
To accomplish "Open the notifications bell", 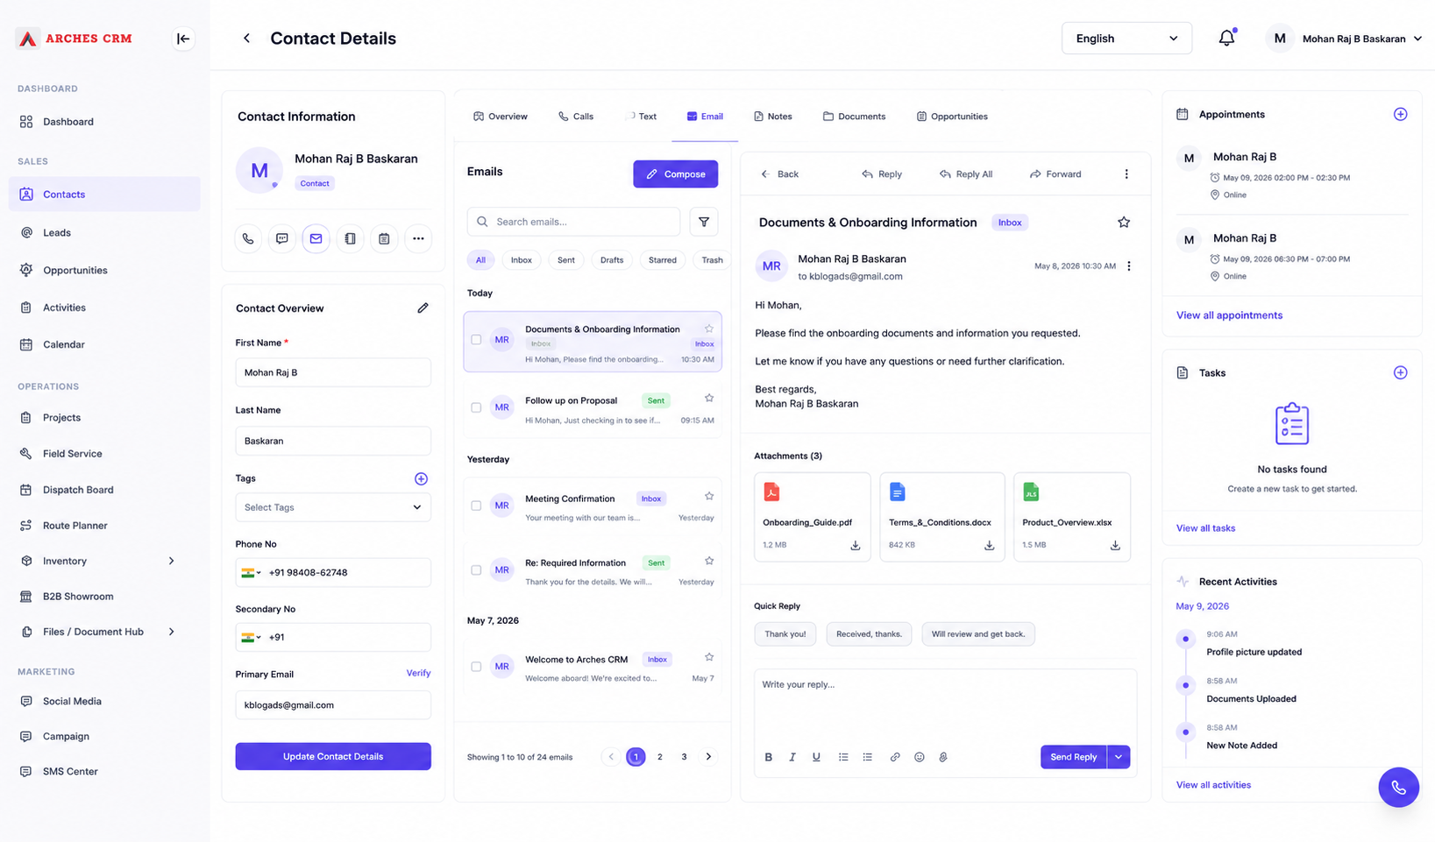I will [1226, 38].
